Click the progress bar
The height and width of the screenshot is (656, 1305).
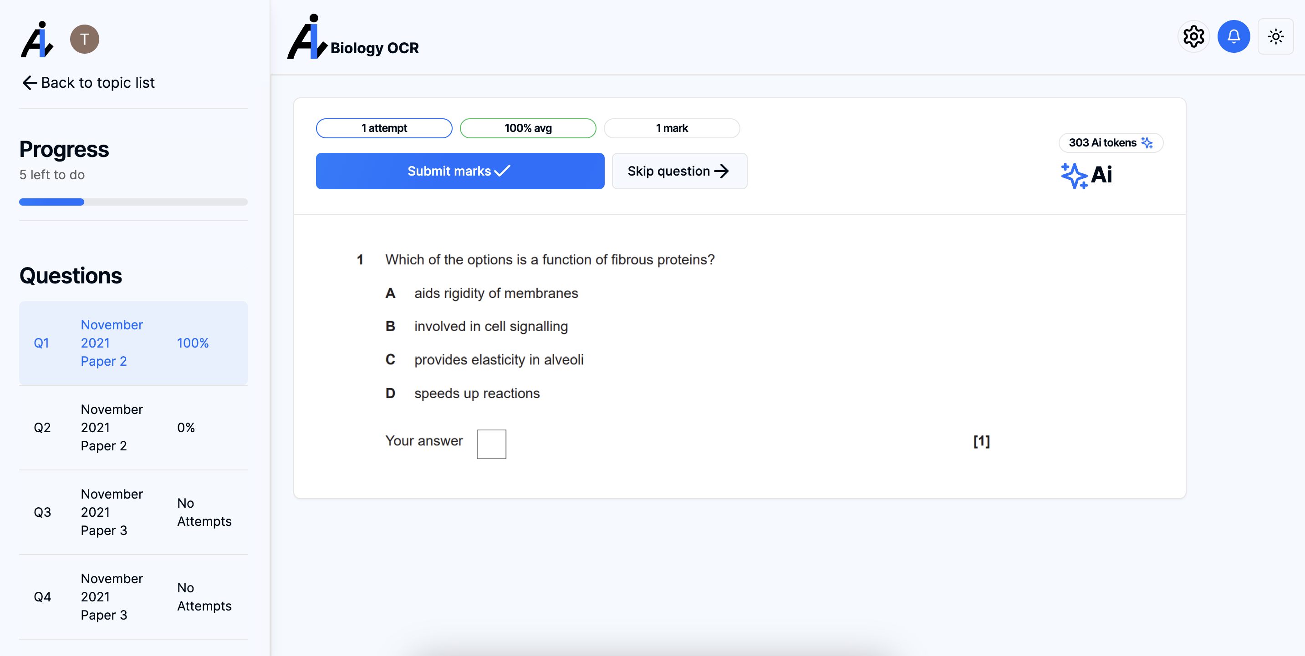(133, 202)
